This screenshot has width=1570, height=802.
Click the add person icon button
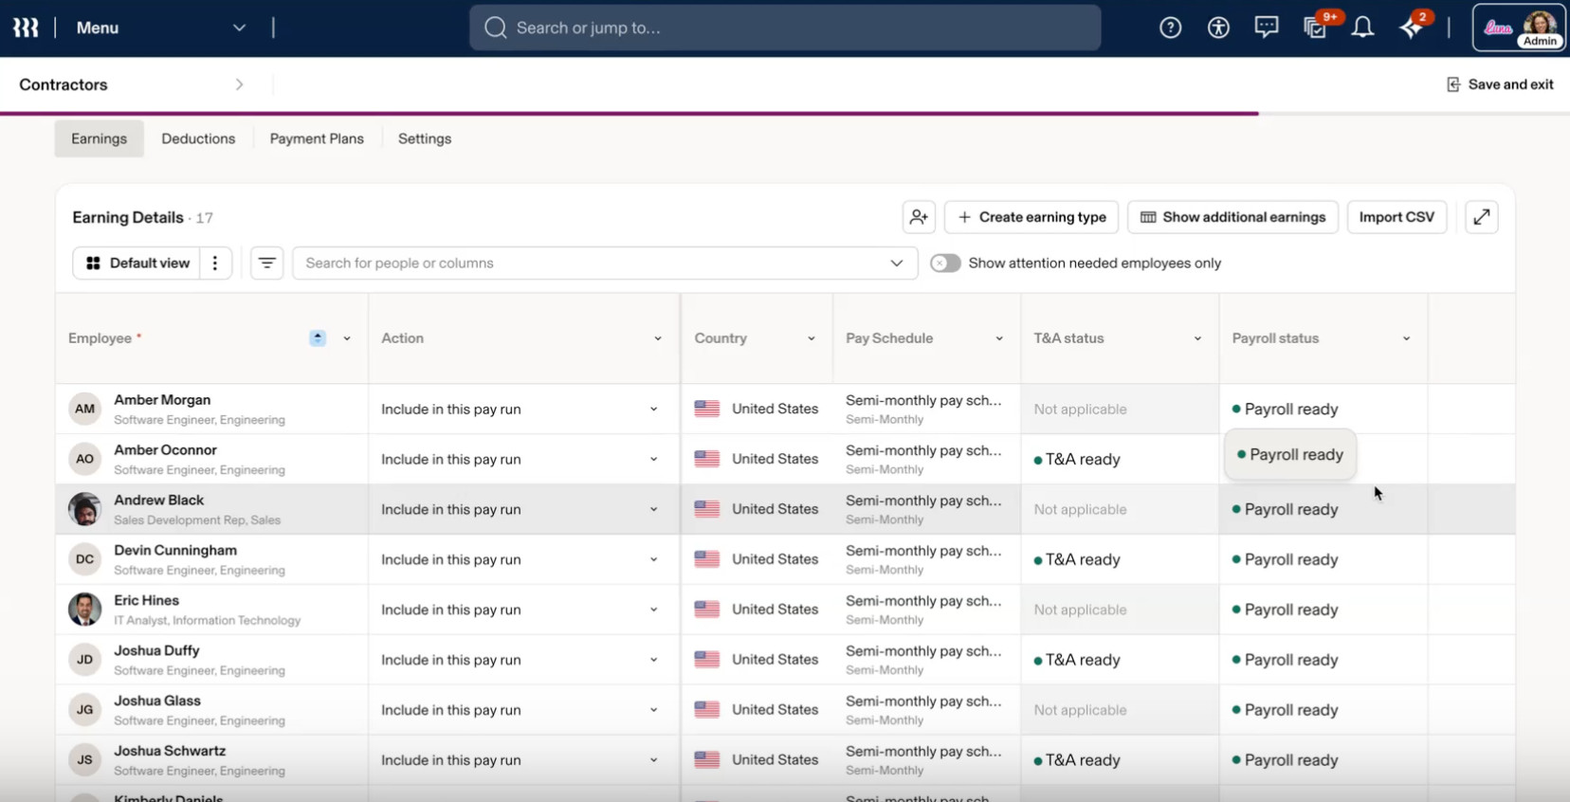(x=919, y=217)
